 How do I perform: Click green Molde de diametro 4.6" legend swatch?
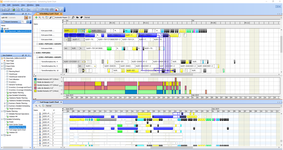tap(35, 82)
